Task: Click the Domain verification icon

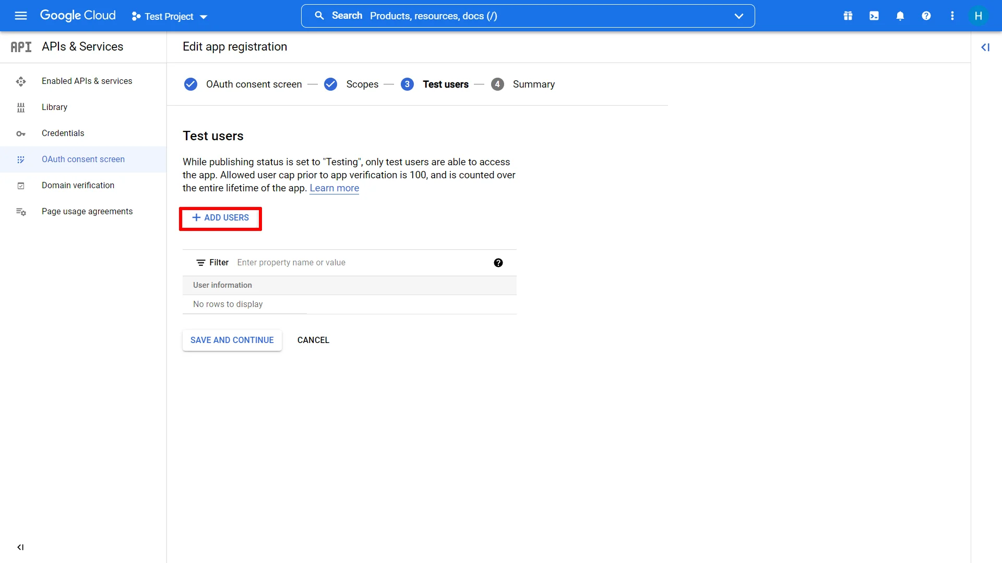Action: (21, 185)
